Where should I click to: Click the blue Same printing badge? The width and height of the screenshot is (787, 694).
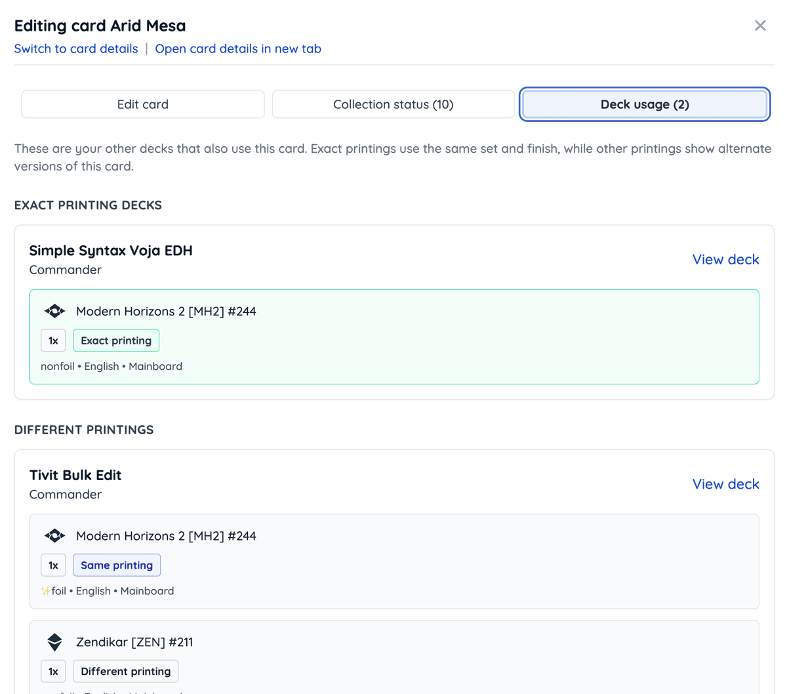pyautogui.click(x=117, y=565)
